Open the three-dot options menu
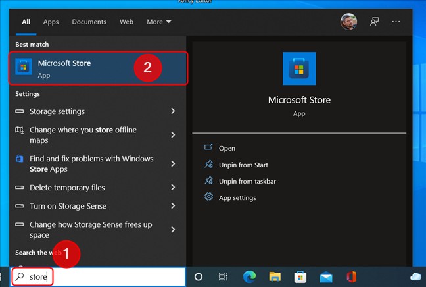The width and height of the screenshot is (426, 287). [396, 22]
